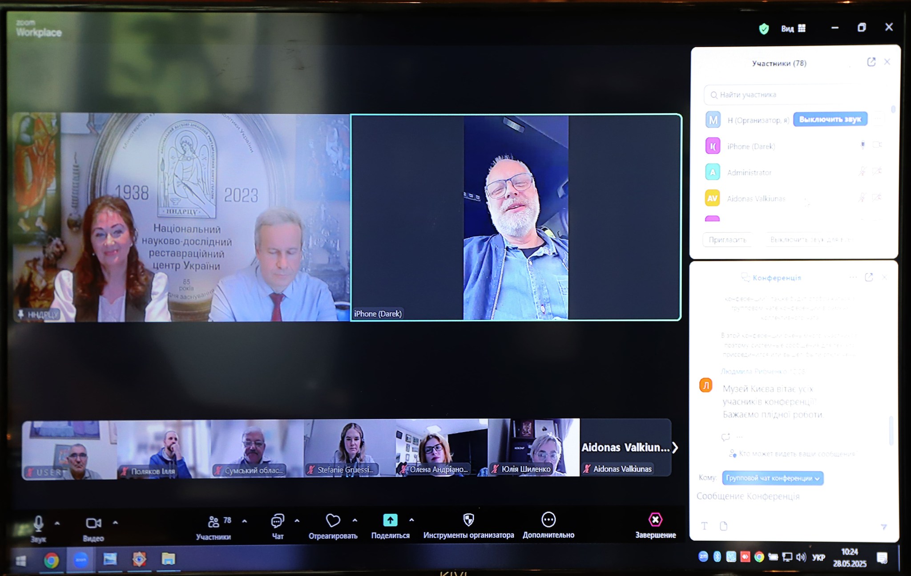Click the Отреагировать heart icon
This screenshot has width=911, height=576.
333,520
